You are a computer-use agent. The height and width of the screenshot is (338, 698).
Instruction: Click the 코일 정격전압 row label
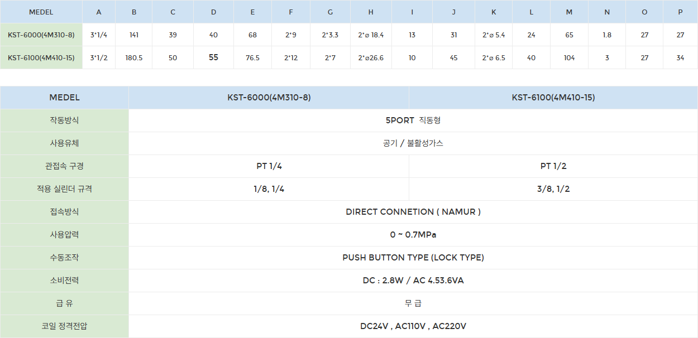[64, 326]
